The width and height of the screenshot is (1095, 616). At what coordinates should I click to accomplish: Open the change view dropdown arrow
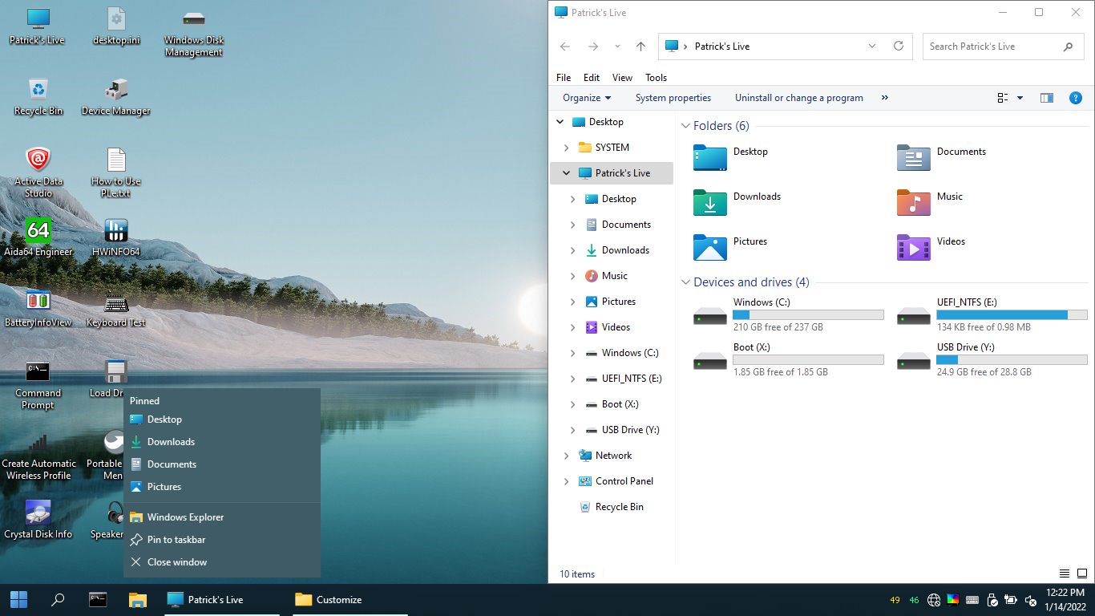[x=1020, y=98]
